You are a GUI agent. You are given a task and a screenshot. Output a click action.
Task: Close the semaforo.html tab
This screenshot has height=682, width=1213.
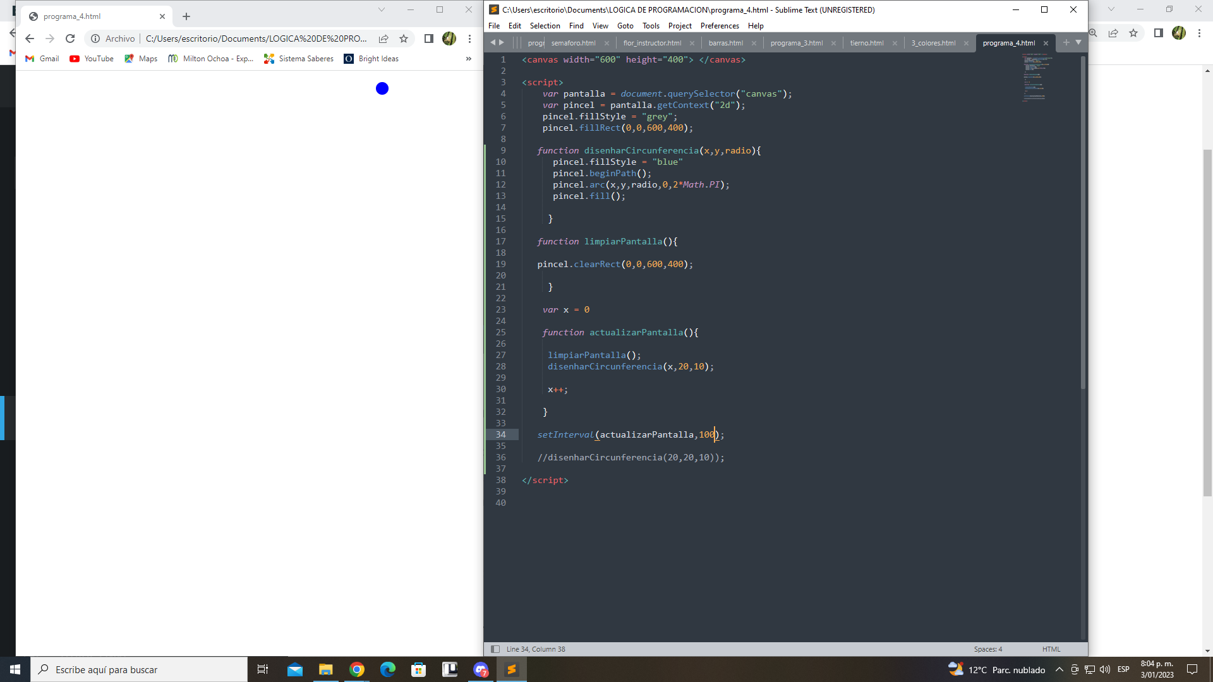click(606, 43)
